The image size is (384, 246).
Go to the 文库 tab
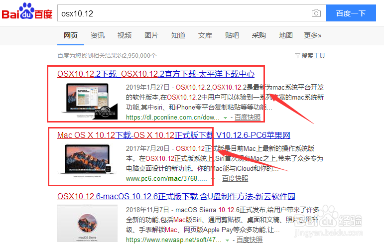tap(205, 35)
